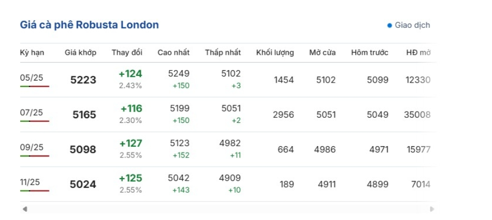This screenshot has height=220, width=492.
Task: Select the 09/25 contract term
Action: [x=32, y=147]
